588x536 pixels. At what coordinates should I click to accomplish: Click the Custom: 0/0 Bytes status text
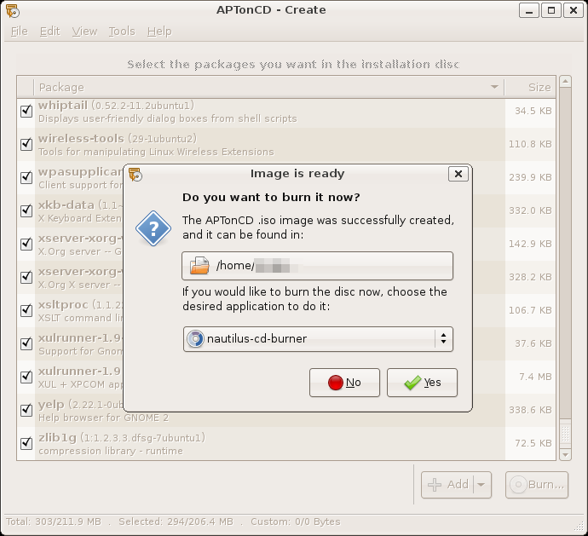click(x=296, y=522)
